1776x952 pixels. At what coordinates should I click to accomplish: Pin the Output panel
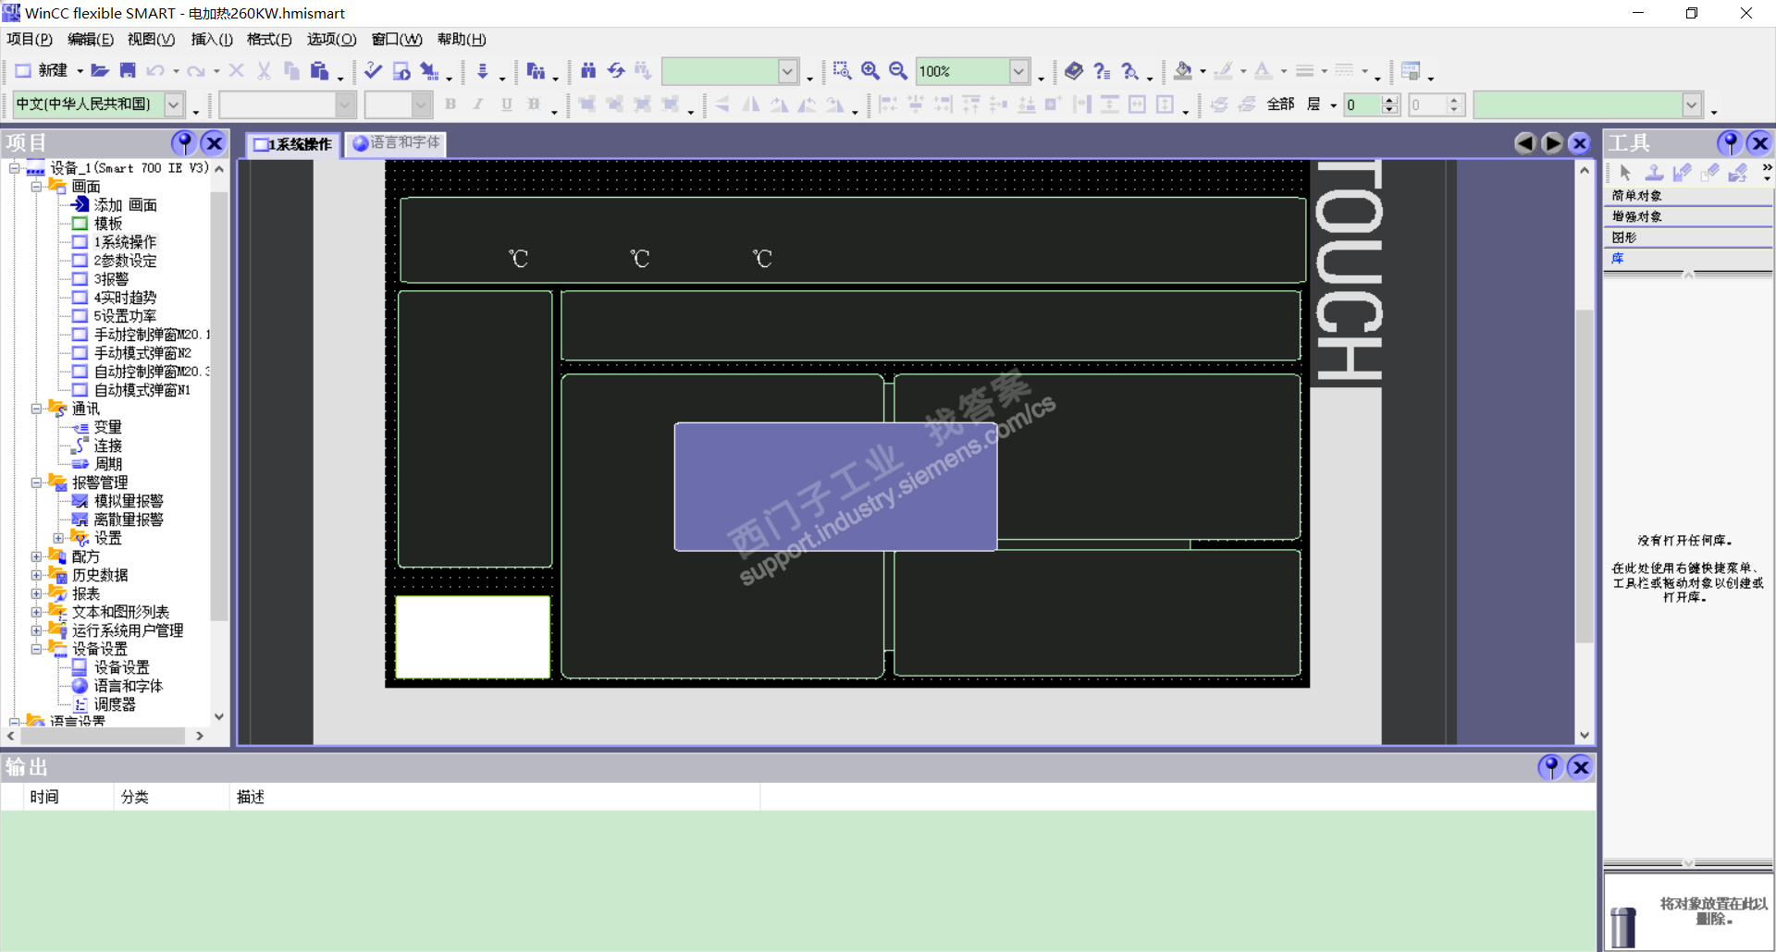[1550, 767]
